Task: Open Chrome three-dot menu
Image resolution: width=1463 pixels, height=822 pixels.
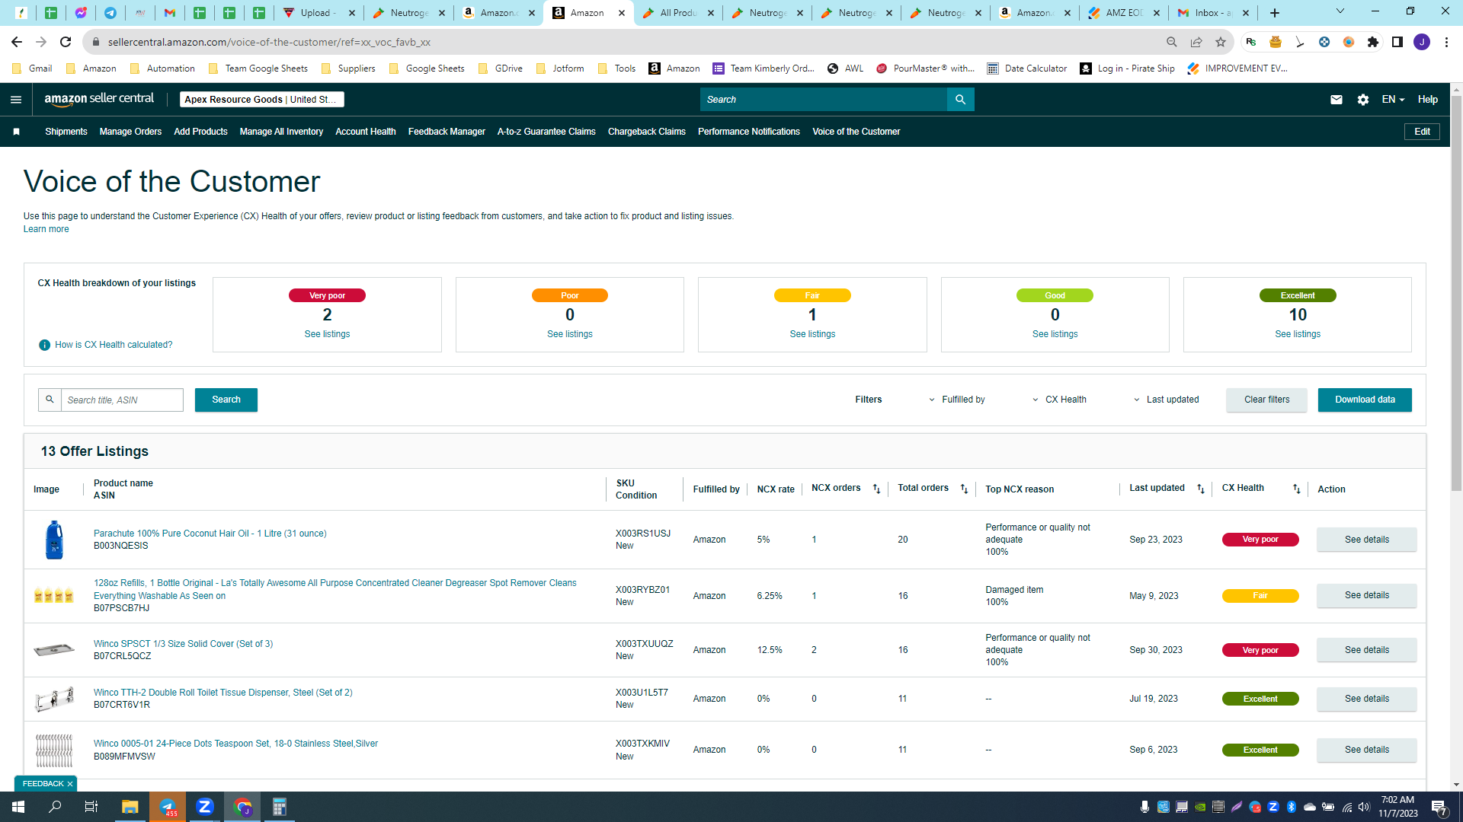Action: coord(1446,42)
